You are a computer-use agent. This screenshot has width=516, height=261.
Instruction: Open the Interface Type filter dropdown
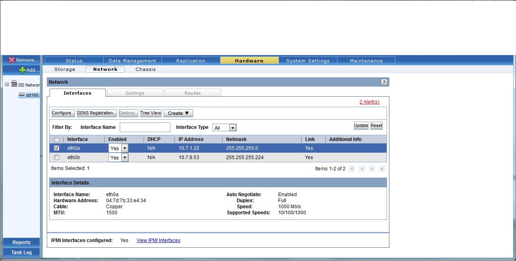[x=233, y=128]
